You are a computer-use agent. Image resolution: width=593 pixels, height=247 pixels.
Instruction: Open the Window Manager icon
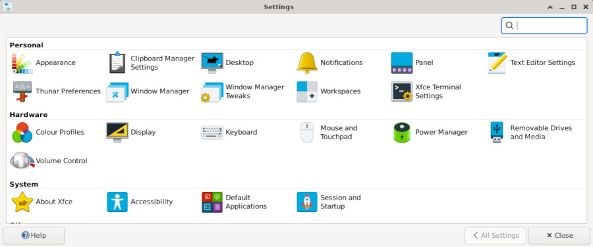point(117,91)
